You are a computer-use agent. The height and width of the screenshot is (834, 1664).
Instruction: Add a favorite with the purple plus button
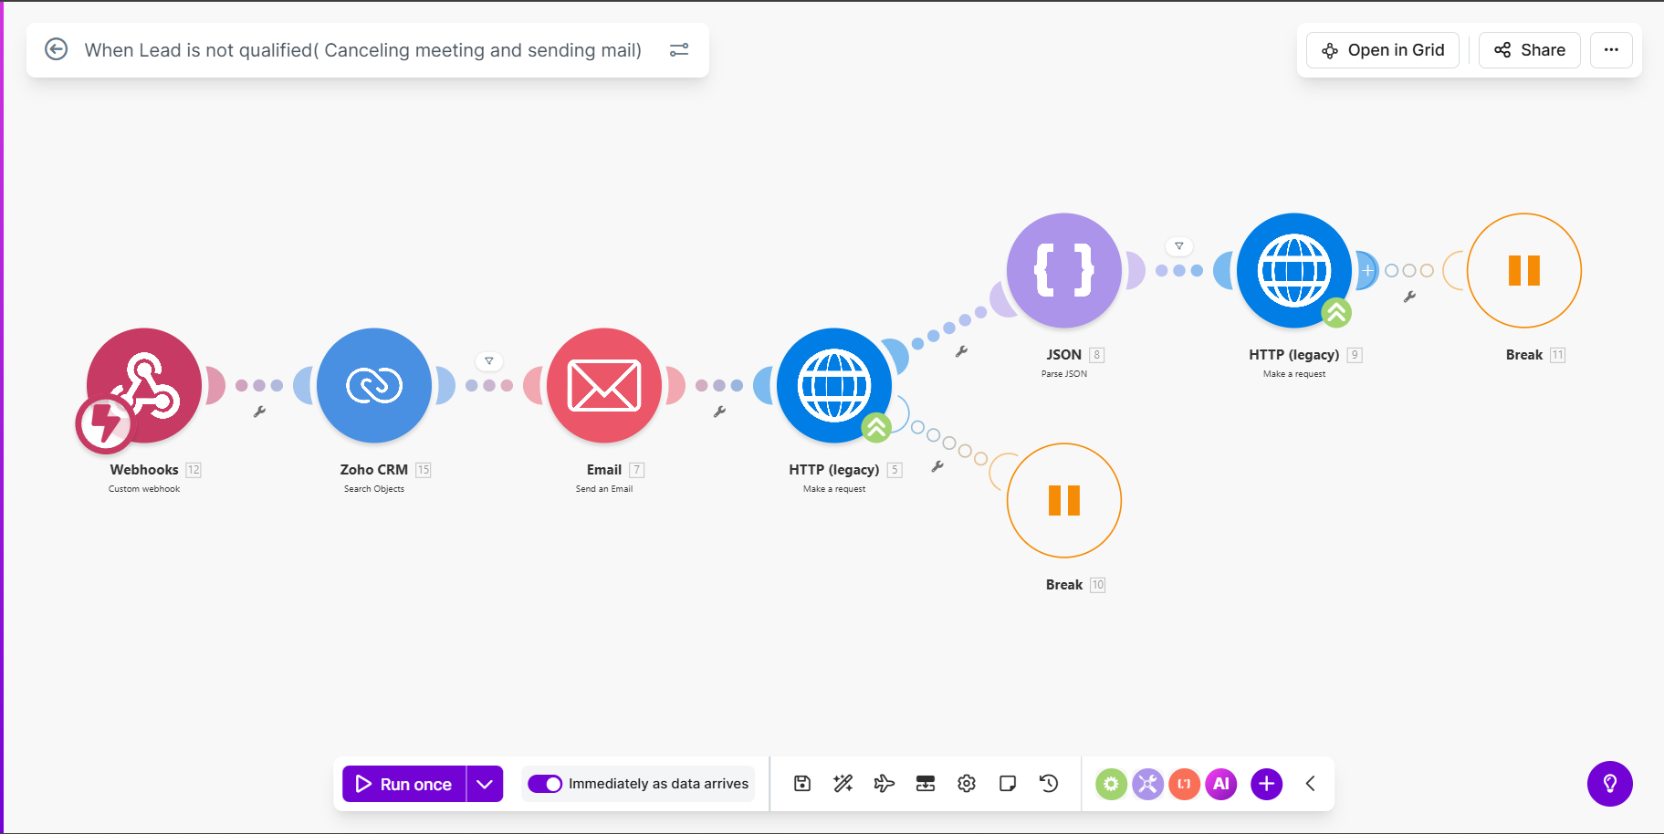pos(1267,784)
